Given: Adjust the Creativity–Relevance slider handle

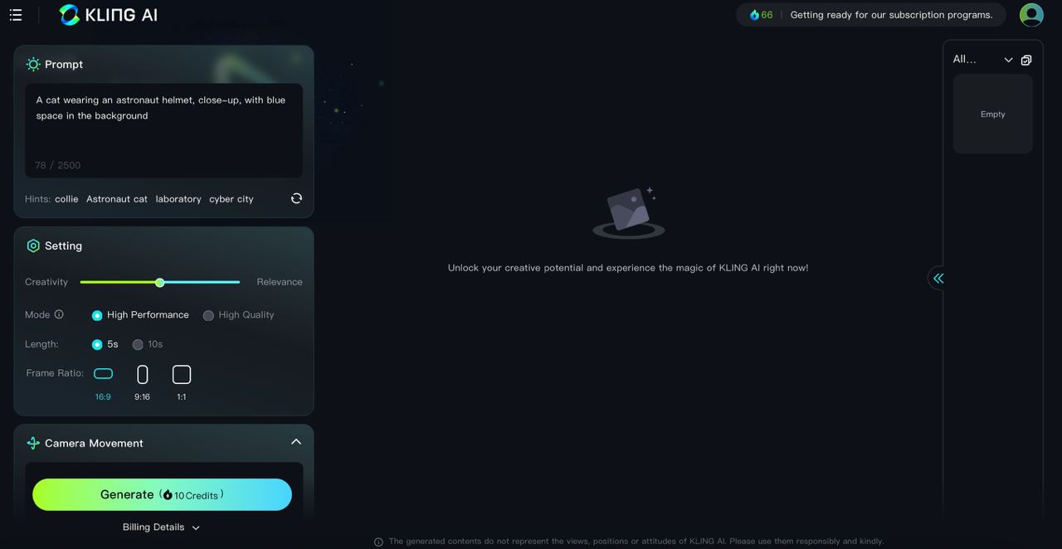Looking at the screenshot, I should pos(160,283).
